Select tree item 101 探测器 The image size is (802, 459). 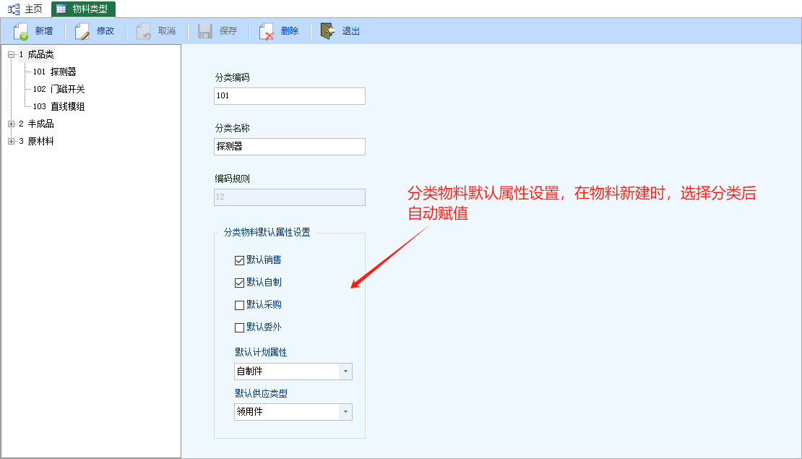click(x=54, y=72)
